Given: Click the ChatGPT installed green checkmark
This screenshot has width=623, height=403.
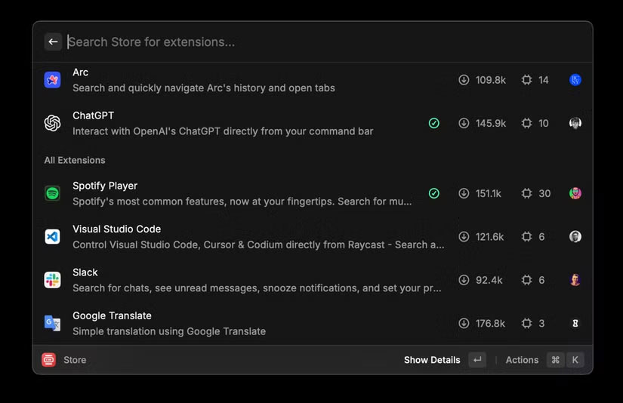Looking at the screenshot, I should coord(433,123).
